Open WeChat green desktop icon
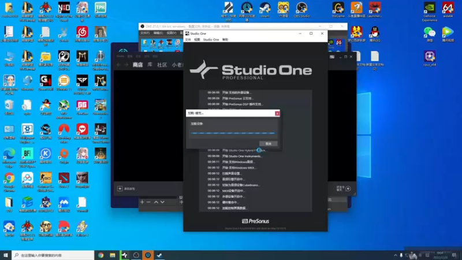 point(430,34)
